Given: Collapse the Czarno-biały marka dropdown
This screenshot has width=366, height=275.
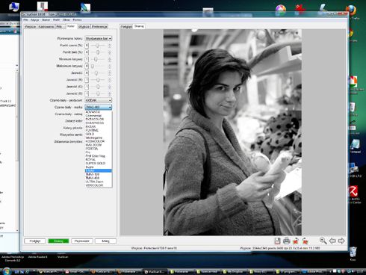Looking at the screenshot, I should pos(99,107).
